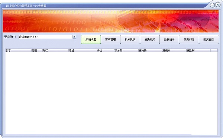The height and width of the screenshot is (138, 223).
Task: Sort by the 电话 column header
Action: coord(55,50)
